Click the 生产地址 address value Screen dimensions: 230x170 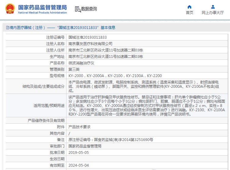(x=106, y=57)
